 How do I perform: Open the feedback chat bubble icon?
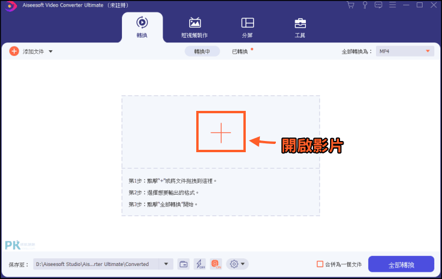[378, 5]
